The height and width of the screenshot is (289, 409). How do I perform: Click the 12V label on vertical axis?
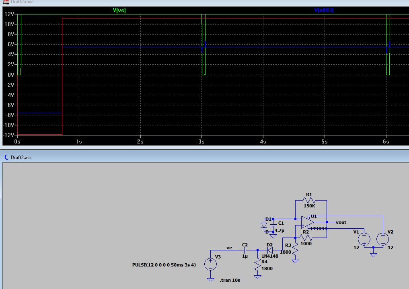[9, 14]
